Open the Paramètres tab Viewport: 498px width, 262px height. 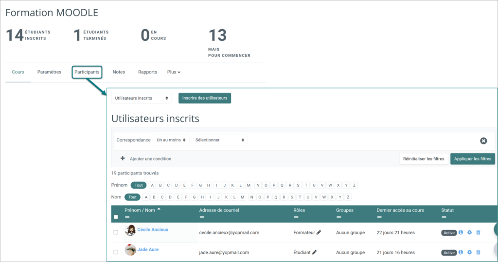click(49, 72)
